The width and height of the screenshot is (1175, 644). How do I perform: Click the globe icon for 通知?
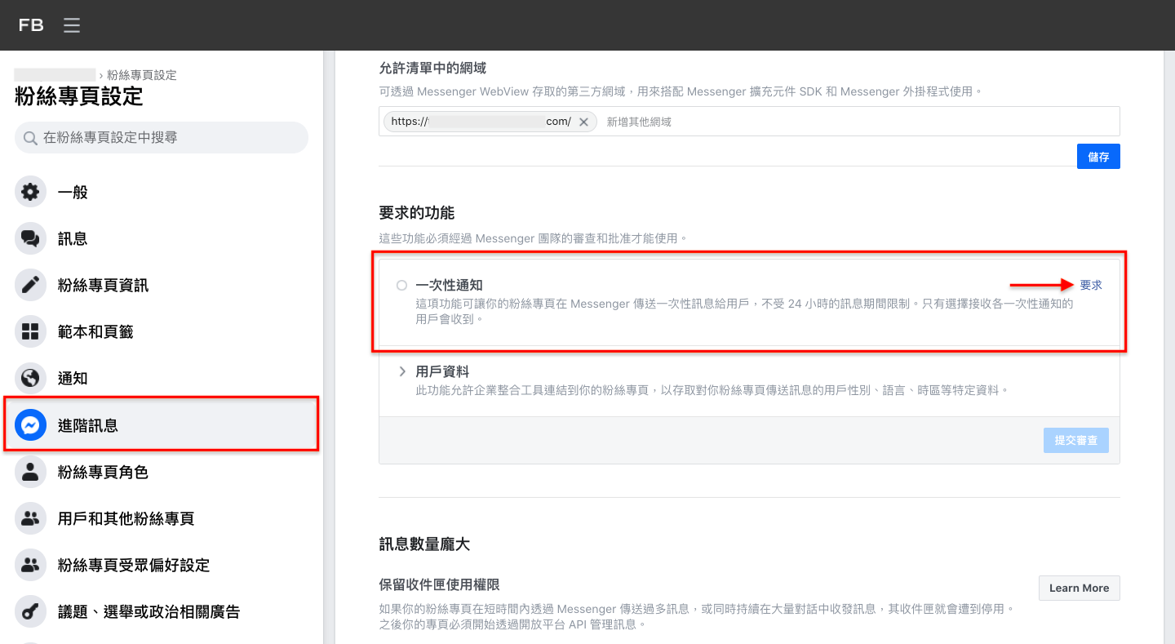pyautogui.click(x=30, y=379)
